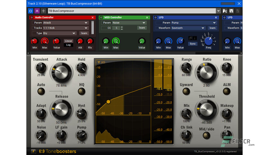Select Linear mode in Audio Controller
This screenshot has height=155, width=269.
(69, 41)
